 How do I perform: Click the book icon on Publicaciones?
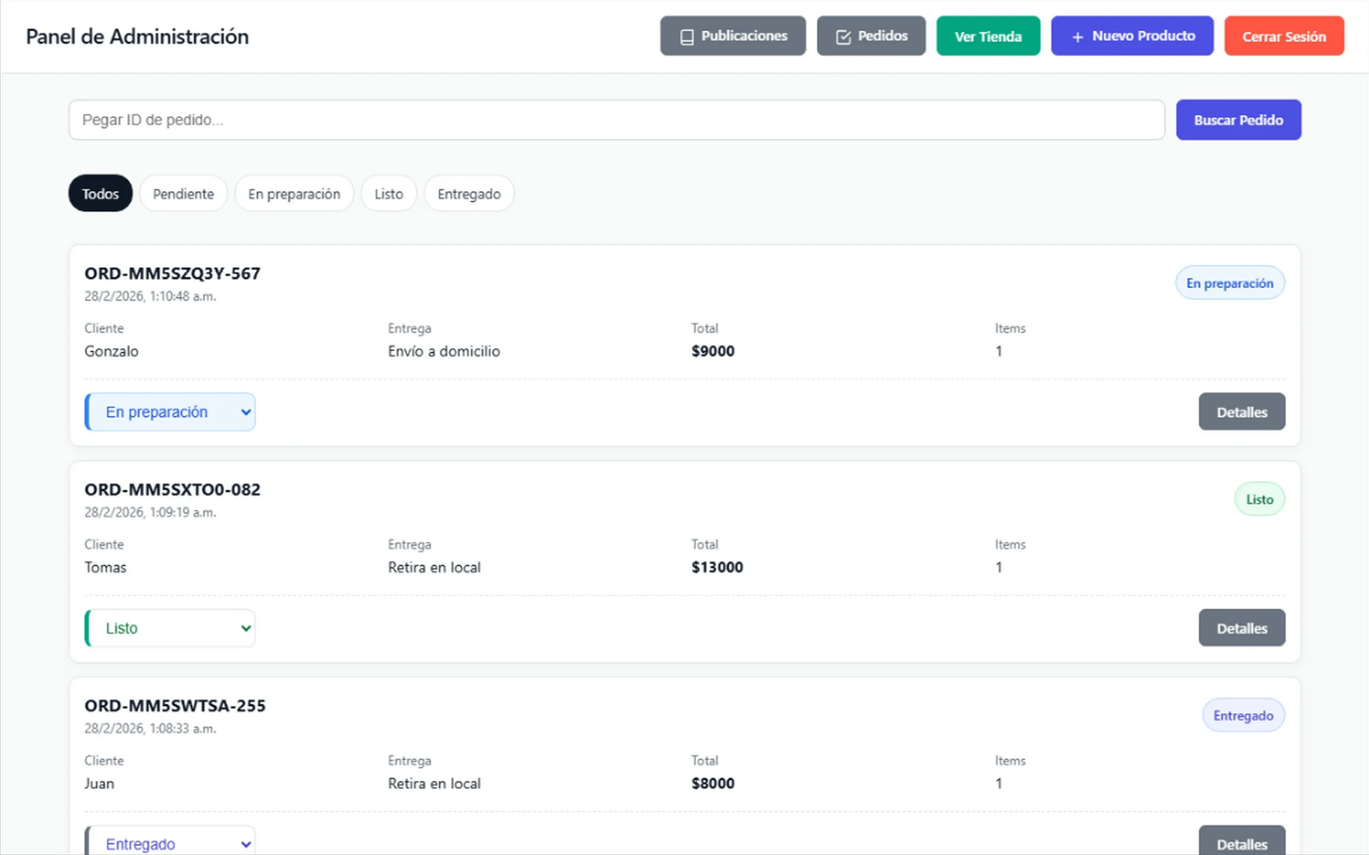[687, 37]
